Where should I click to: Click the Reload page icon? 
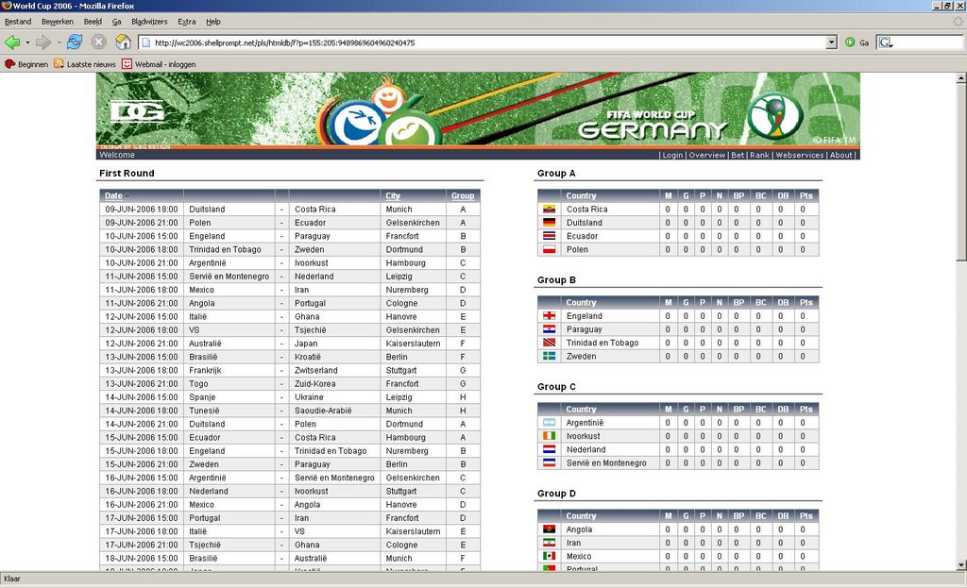click(75, 42)
